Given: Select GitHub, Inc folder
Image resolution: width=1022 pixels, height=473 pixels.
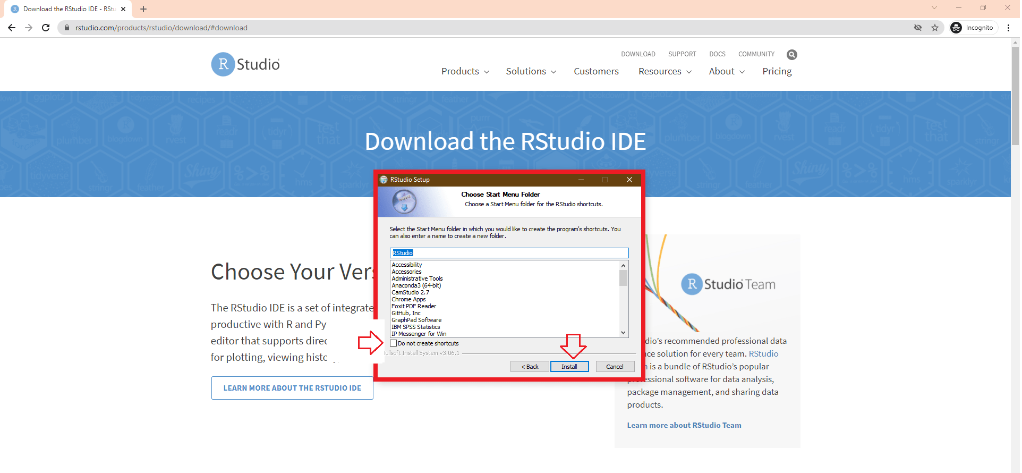Looking at the screenshot, I should [406, 313].
